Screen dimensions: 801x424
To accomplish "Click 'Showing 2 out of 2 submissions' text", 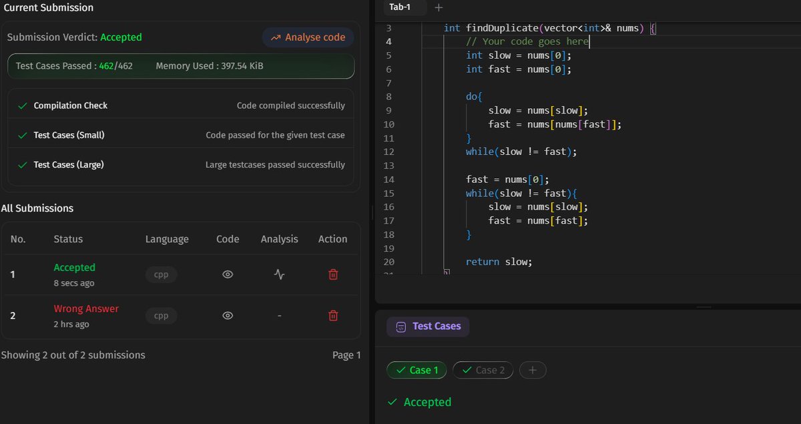I will 73,355.
